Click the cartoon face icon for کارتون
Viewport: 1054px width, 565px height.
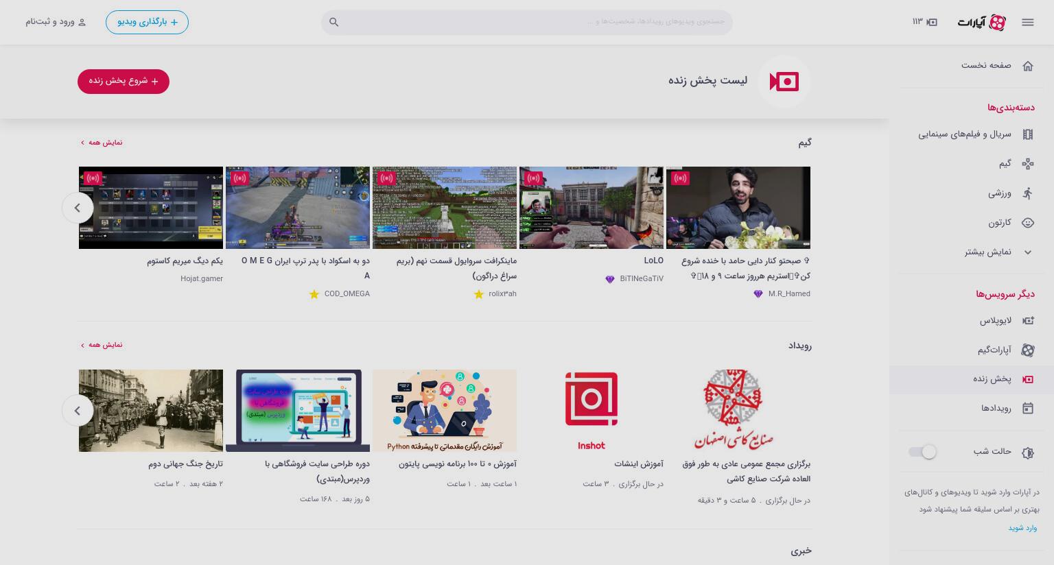[x=1027, y=223]
